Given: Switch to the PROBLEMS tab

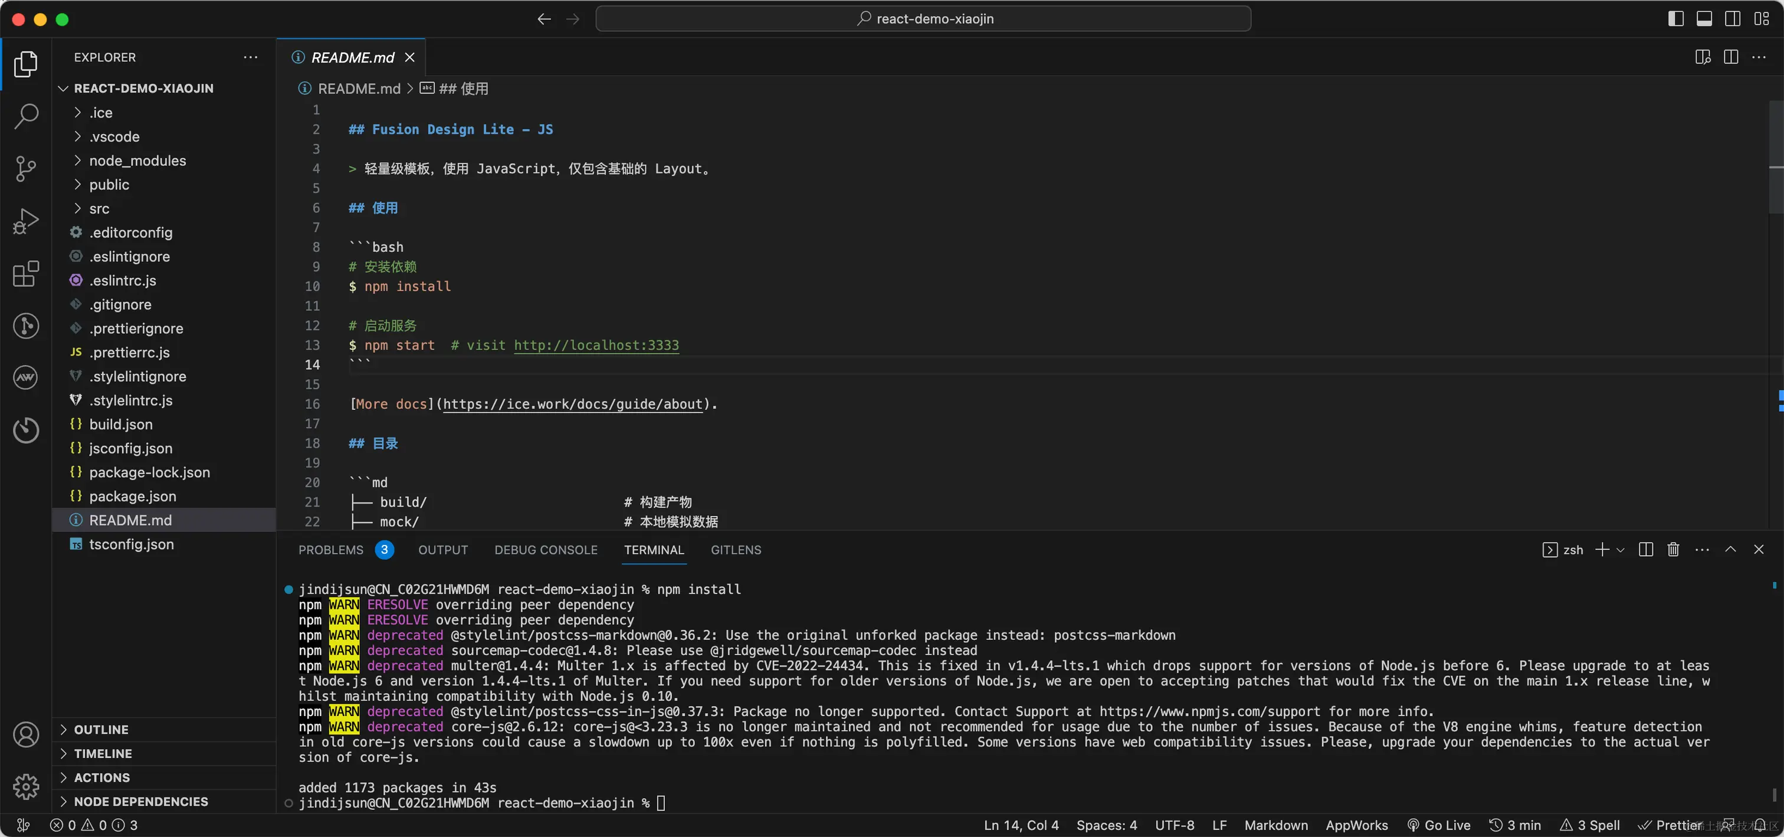Looking at the screenshot, I should pos(330,550).
